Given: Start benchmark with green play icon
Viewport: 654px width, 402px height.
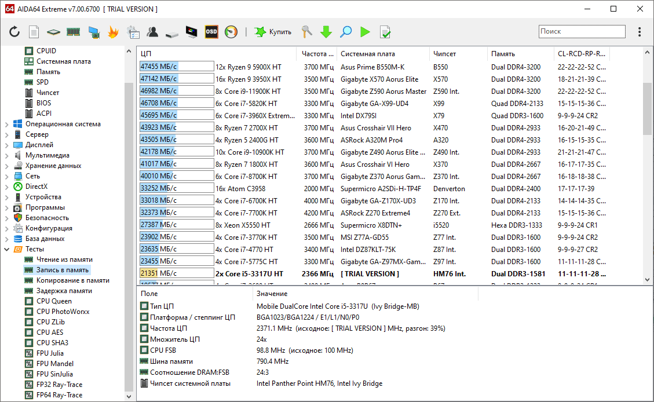Looking at the screenshot, I should point(365,32).
